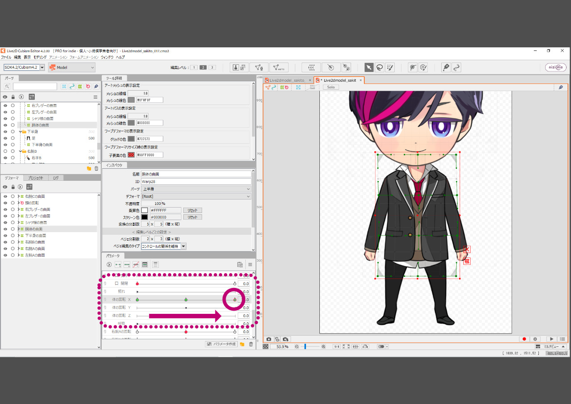
Task: Set edit level to 3
Action: 212,67
